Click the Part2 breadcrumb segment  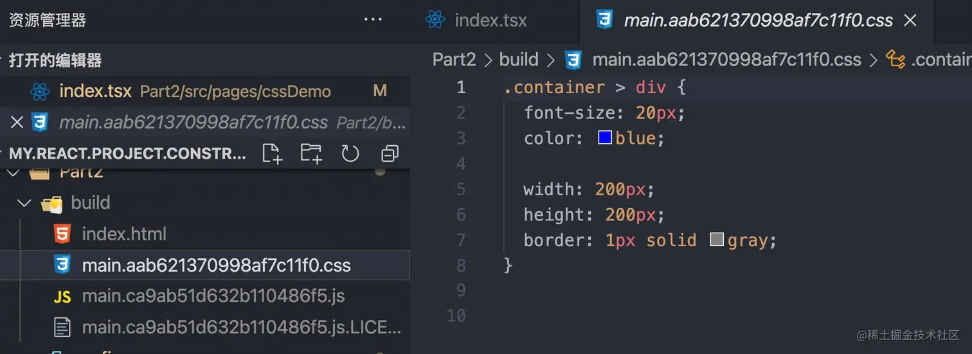pos(454,60)
